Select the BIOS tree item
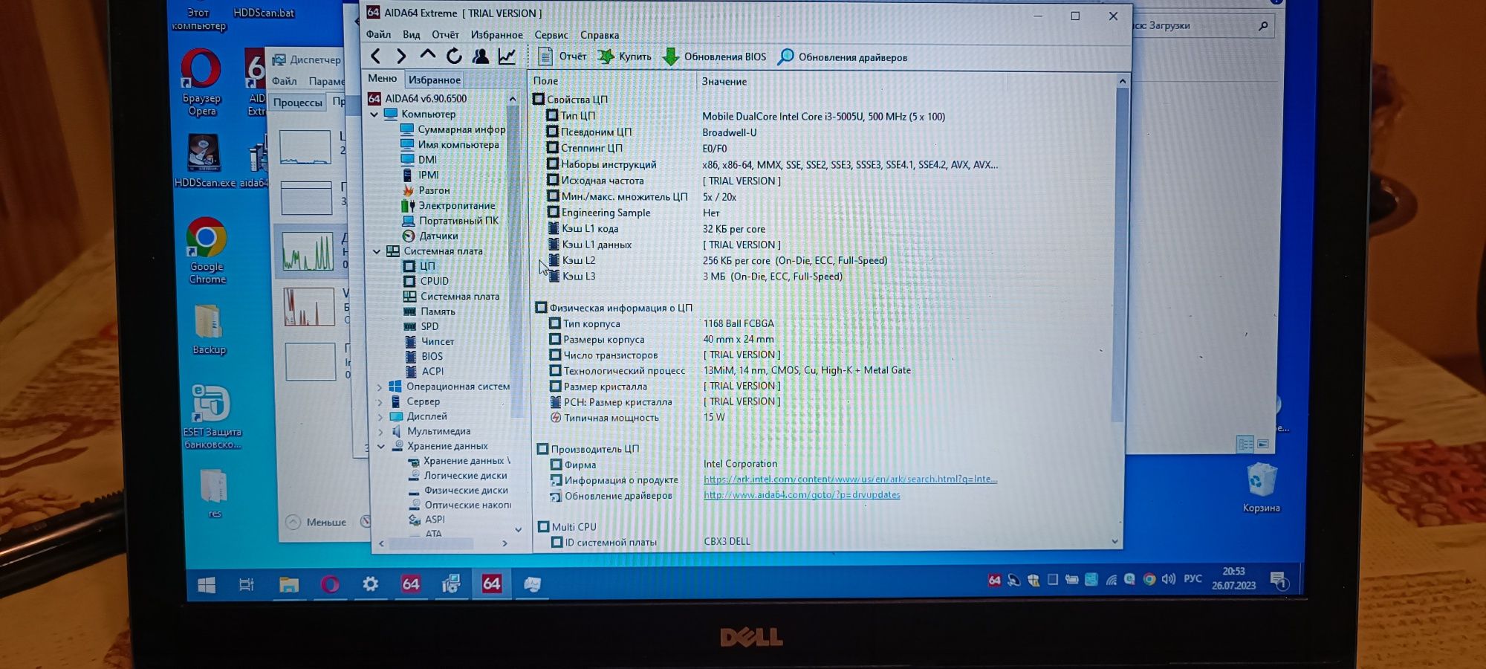 (424, 356)
